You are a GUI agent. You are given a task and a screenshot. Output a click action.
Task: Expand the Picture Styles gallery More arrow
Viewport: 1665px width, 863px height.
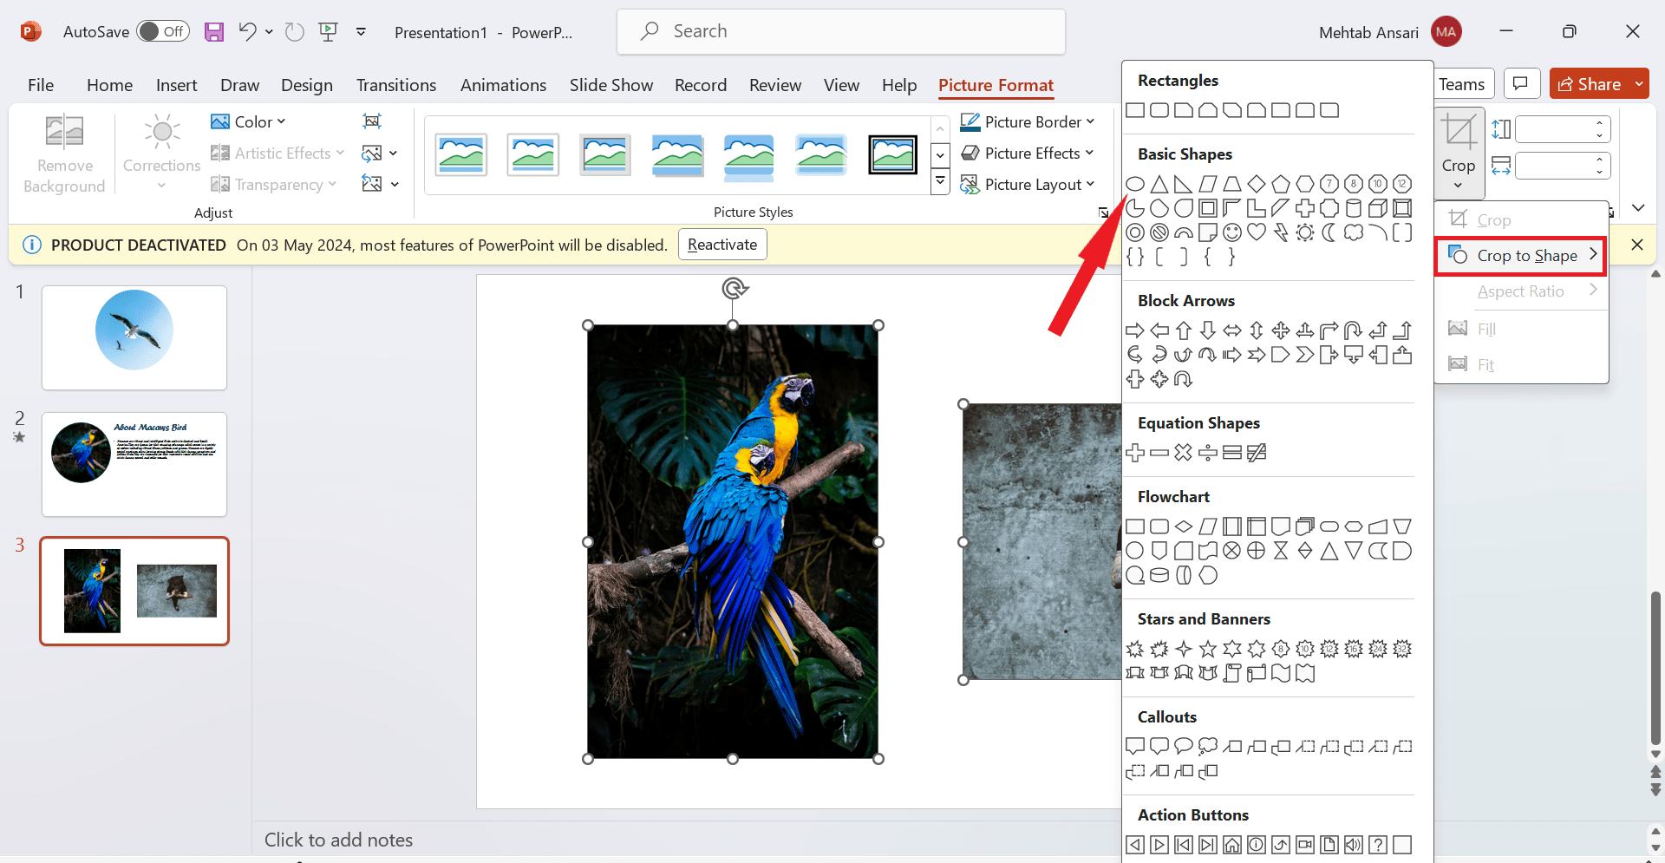[940, 182]
